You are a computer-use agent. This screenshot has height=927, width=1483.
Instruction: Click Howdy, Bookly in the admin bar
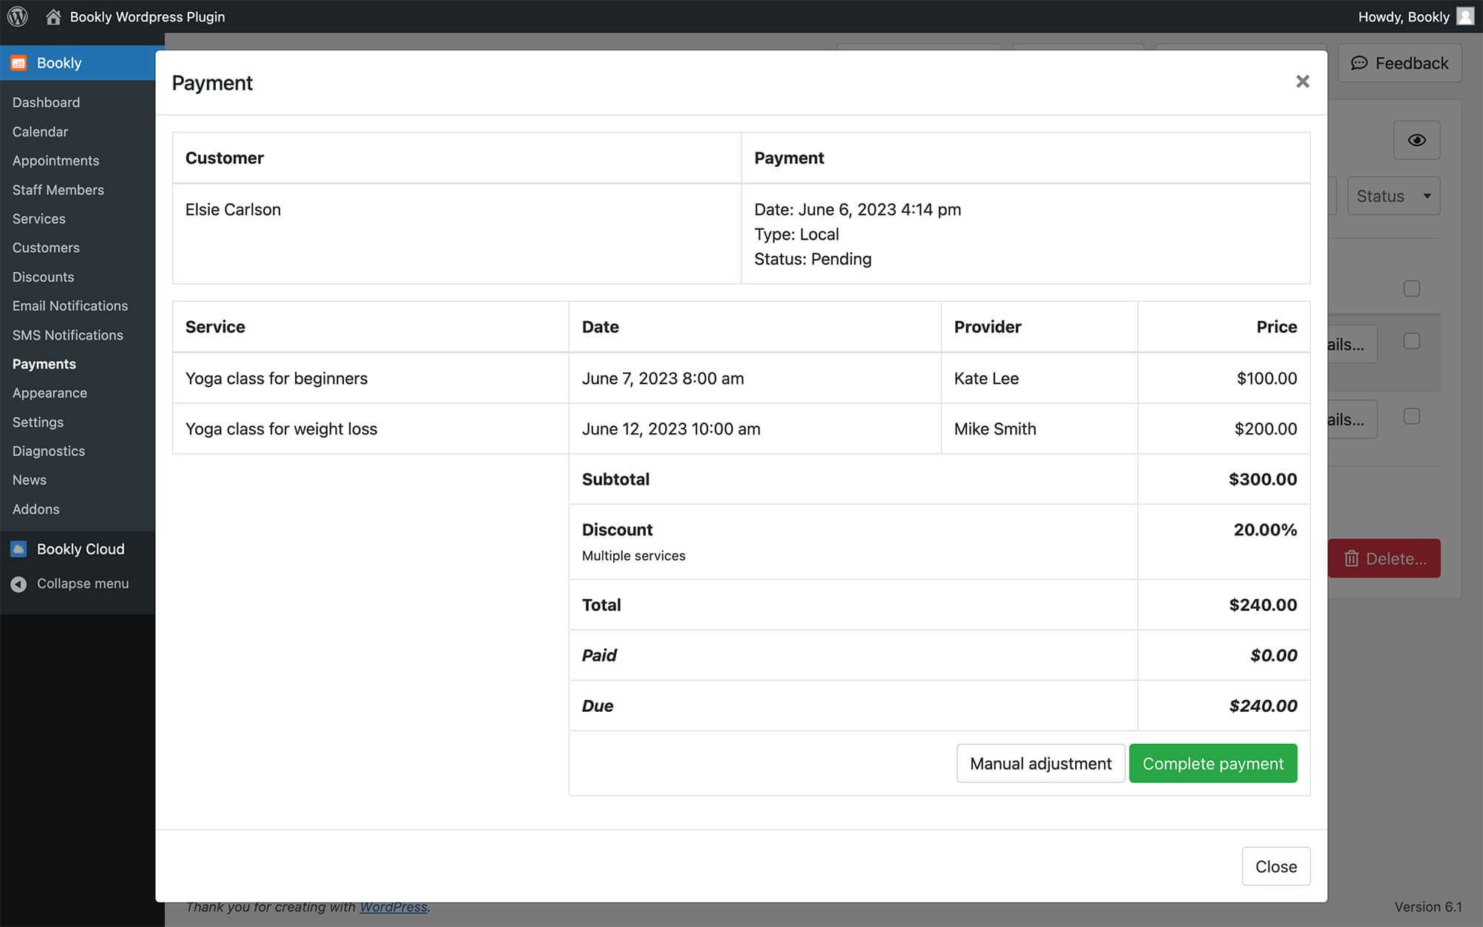(x=1404, y=16)
